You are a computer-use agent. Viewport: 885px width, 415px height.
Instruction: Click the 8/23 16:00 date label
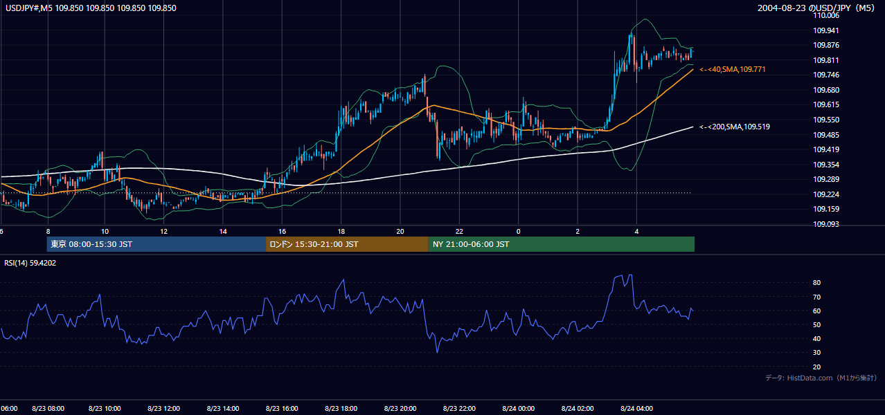(x=282, y=408)
